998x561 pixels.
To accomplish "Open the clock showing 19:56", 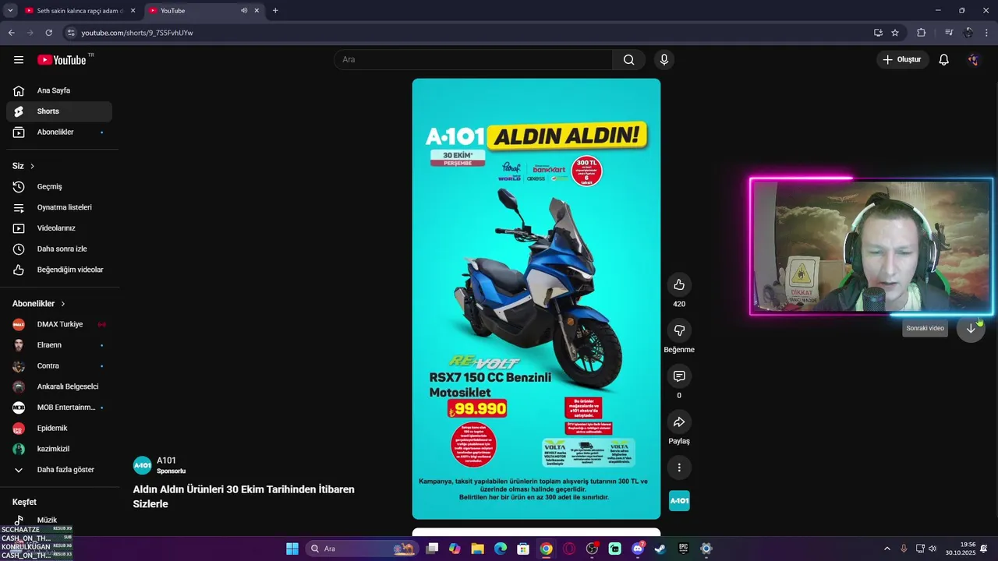I will pos(961,549).
